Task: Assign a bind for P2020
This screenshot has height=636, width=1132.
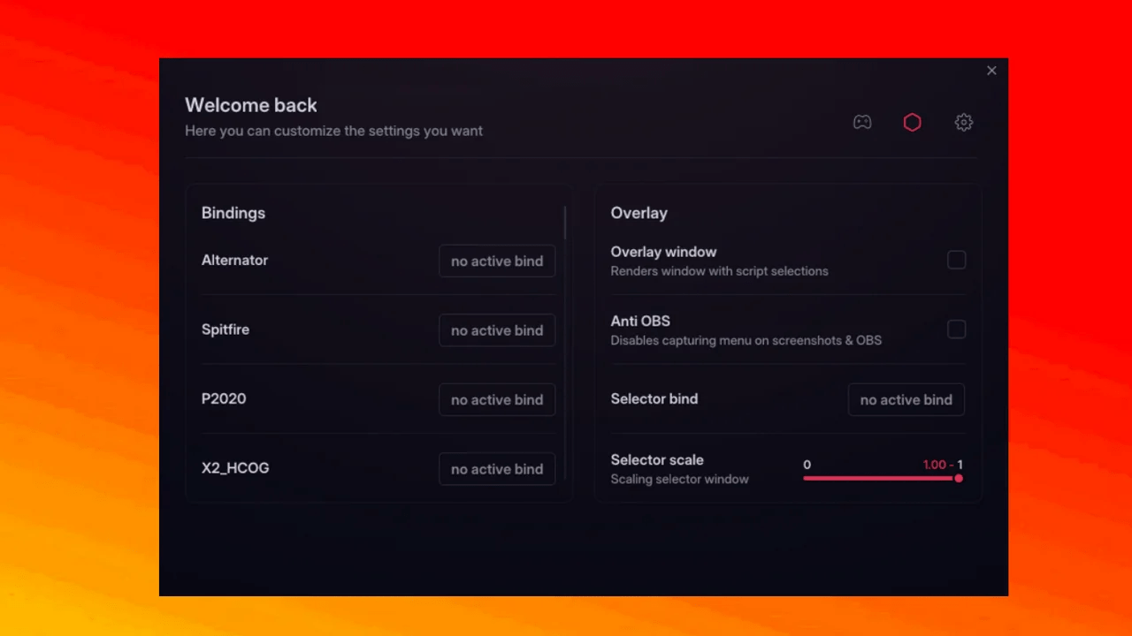Action: [x=497, y=400]
